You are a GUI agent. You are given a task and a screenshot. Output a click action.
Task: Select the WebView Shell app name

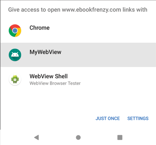click(x=48, y=76)
